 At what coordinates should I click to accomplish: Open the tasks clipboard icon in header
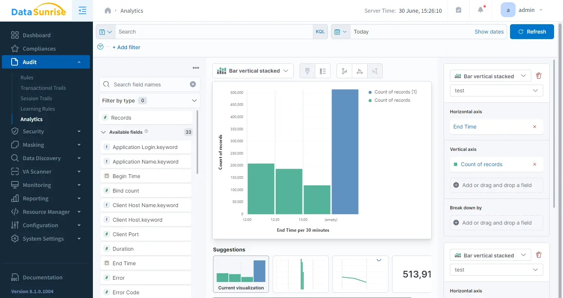(459, 10)
